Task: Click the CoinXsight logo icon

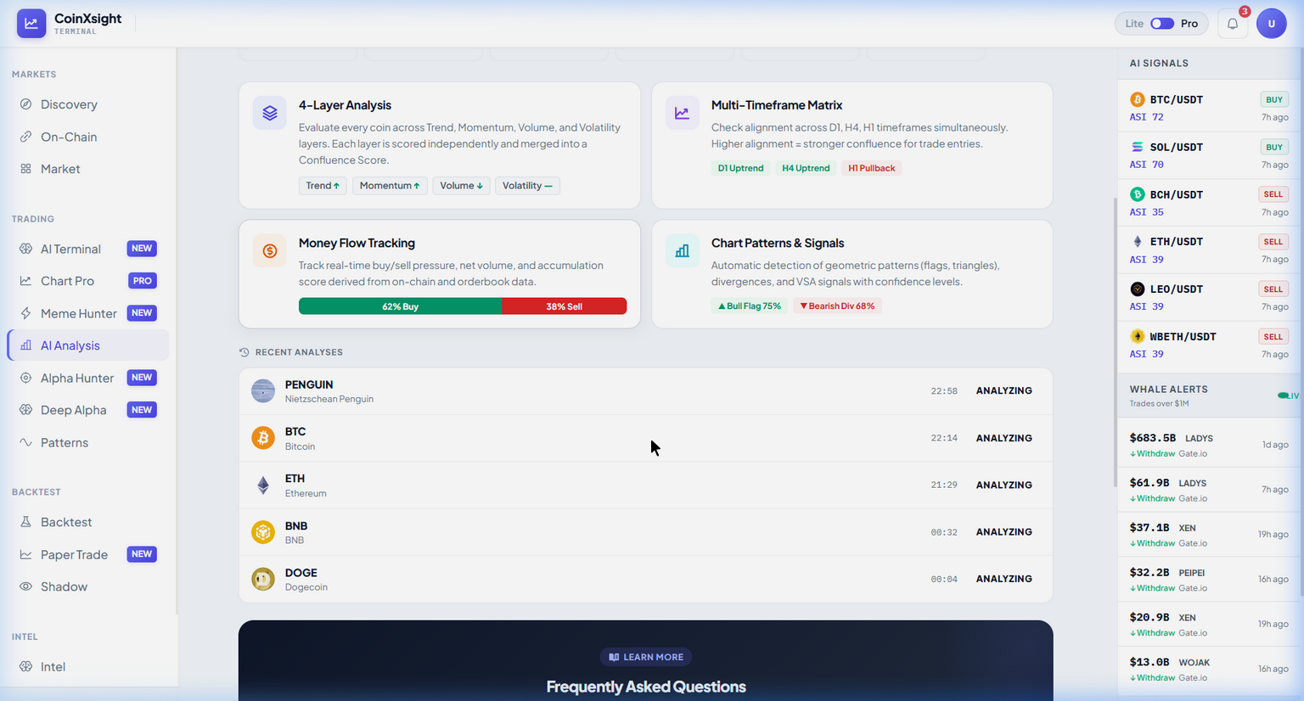Action: pyautogui.click(x=31, y=24)
